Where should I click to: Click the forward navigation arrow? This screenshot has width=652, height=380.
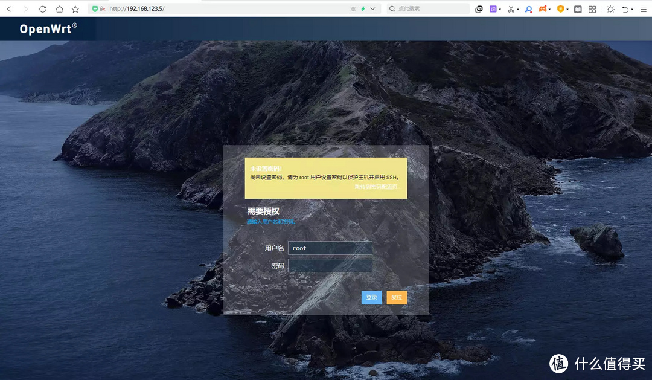coord(26,8)
